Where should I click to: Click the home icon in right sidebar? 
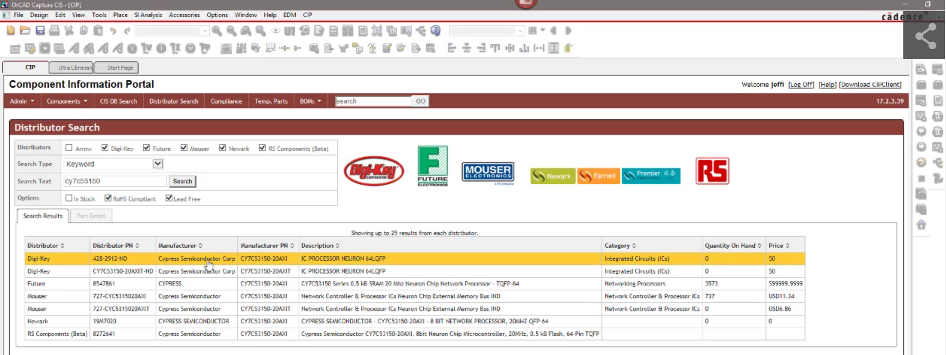point(921,225)
